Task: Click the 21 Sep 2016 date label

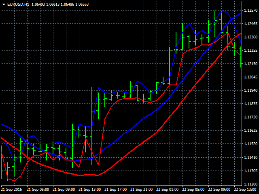Action: click(12, 189)
